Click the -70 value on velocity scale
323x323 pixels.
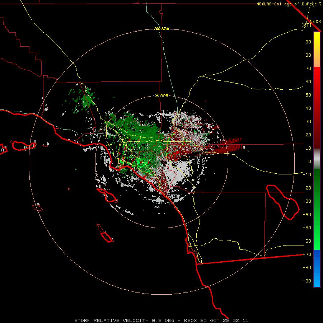307,254
